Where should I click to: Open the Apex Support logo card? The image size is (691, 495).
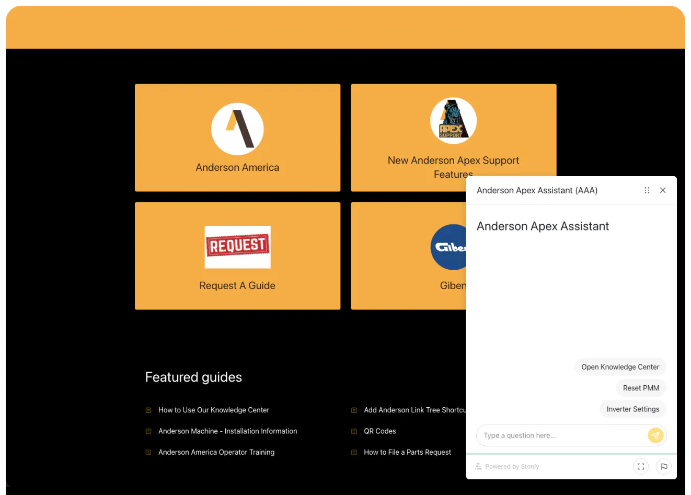[453, 137]
